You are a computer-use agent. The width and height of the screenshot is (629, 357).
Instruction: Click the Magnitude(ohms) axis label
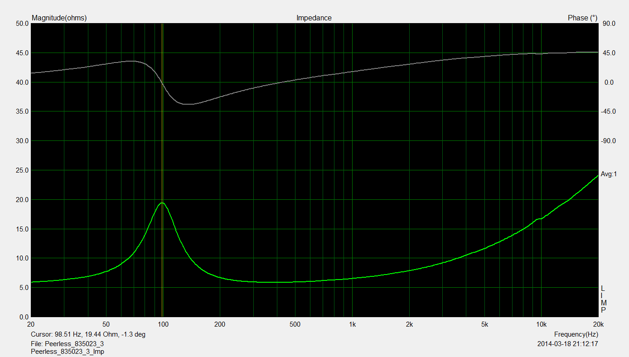click(59, 18)
